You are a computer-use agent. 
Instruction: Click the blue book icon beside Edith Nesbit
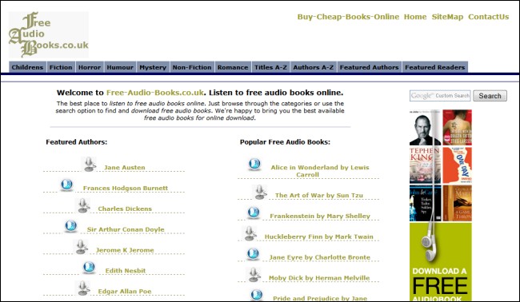coord(89,268)
